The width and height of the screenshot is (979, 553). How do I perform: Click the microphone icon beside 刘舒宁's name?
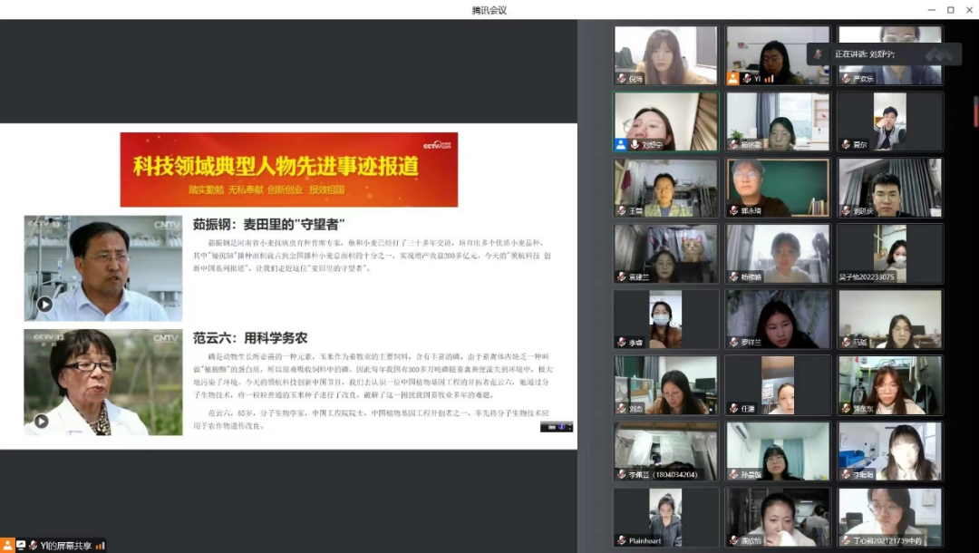tap(634, 144)
